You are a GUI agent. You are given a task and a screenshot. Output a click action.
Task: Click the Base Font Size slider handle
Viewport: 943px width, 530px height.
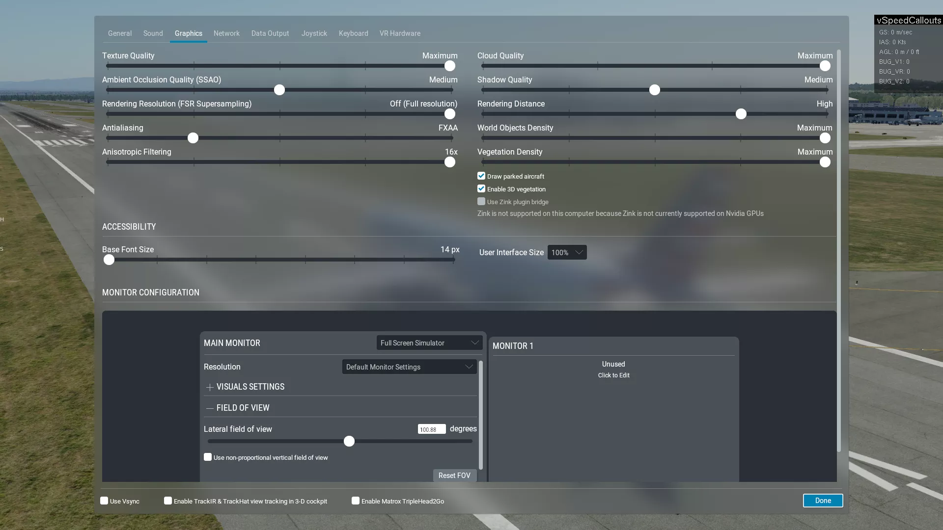coord(109,260)
